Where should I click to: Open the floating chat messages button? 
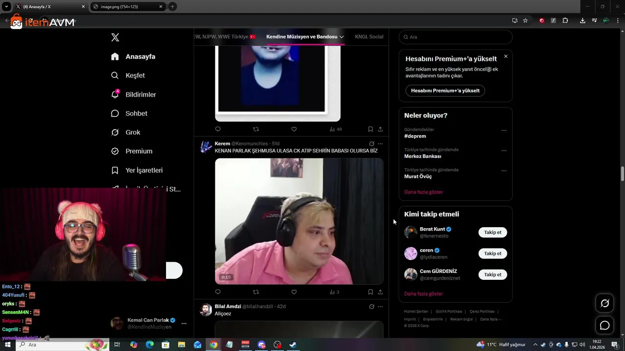(604, 325)
